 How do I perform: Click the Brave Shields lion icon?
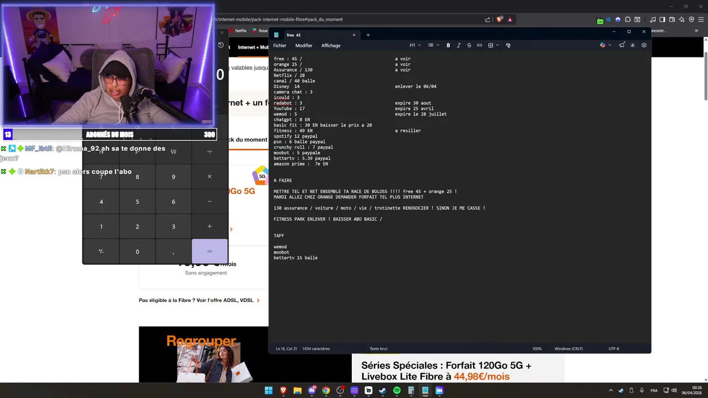[x=499, y=19]
